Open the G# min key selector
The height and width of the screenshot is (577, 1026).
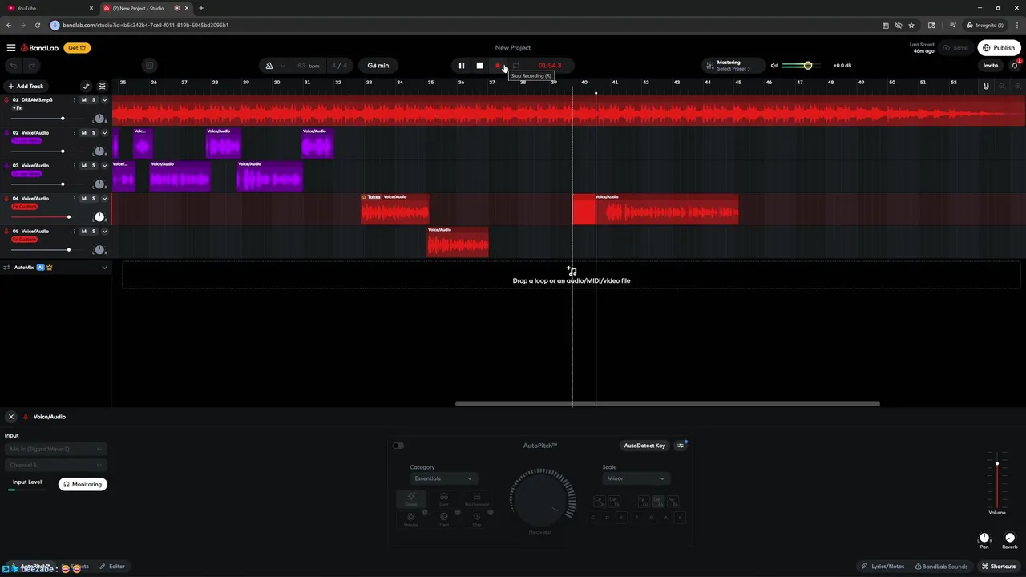378,66
